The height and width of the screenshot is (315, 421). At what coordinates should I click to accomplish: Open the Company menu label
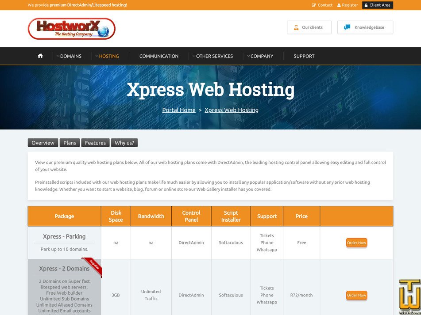pos(262,56)
